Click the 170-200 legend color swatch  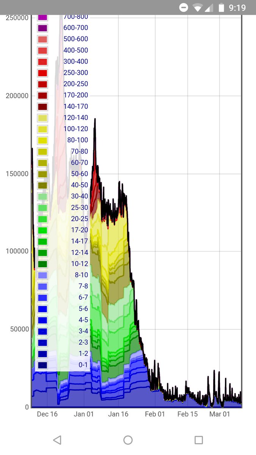(x=42, y=96)
